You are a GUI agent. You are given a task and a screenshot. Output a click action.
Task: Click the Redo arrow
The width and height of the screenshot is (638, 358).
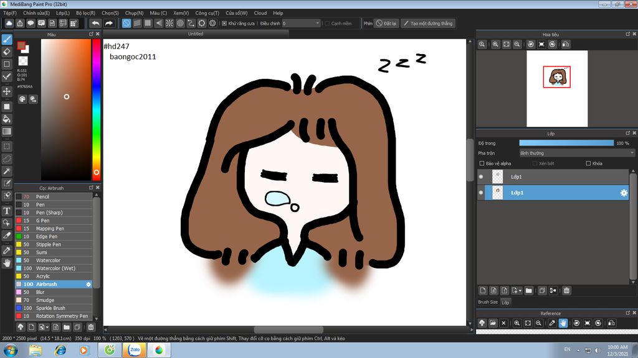pyautogui.click(x=108, y=23)
